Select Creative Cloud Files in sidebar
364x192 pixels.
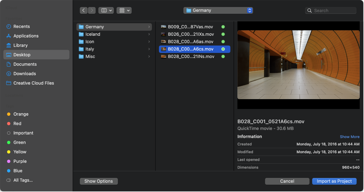pos(33,83)
